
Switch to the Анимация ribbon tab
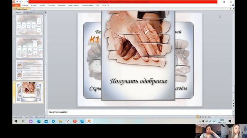[62, 5]
